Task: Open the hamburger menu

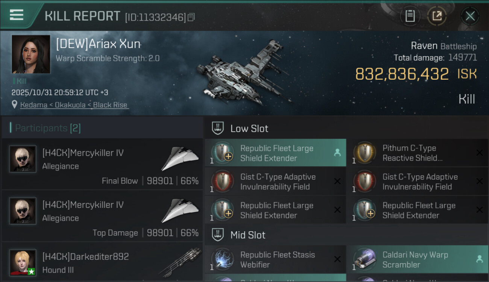Action: point(17,15)
